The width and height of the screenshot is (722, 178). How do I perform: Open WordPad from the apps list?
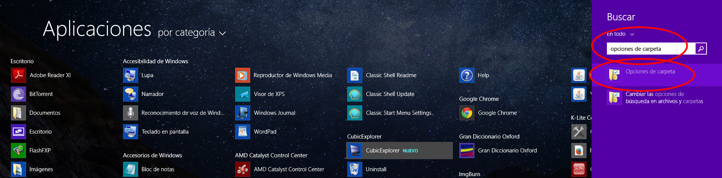(x=243, y=132)
